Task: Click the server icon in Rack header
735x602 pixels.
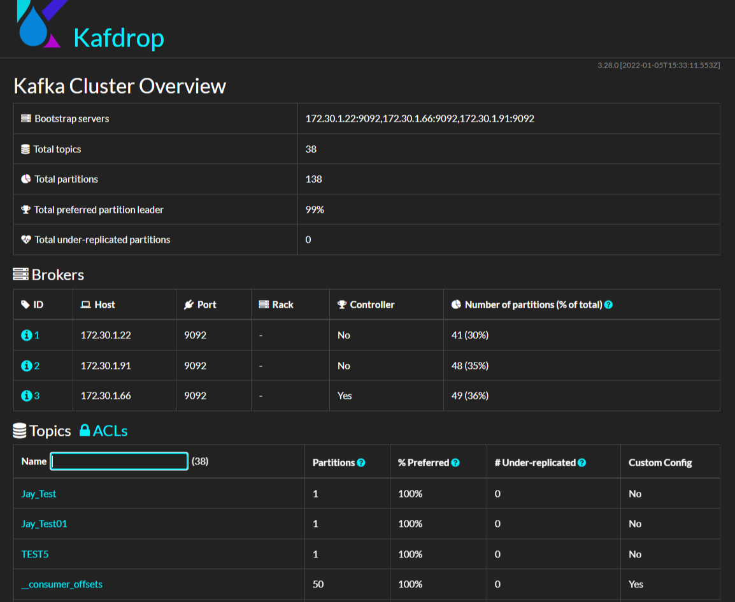Action: coord(264,305)
